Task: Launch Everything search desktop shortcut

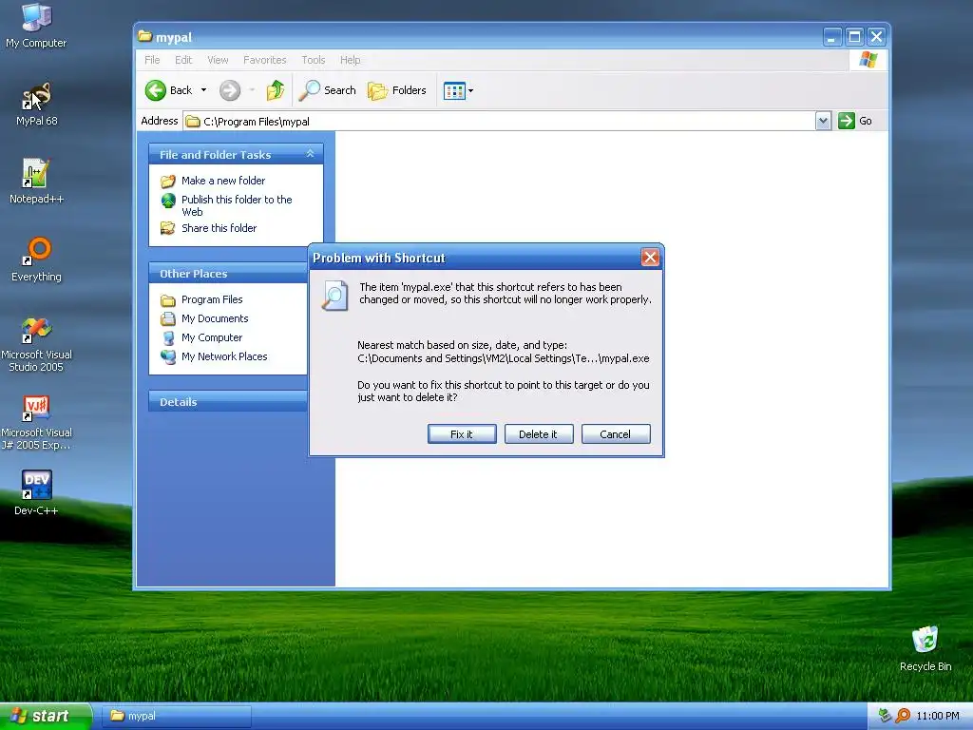Action: point(36,259)
